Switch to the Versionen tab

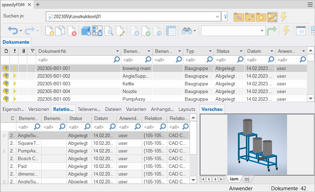(38, 109)
